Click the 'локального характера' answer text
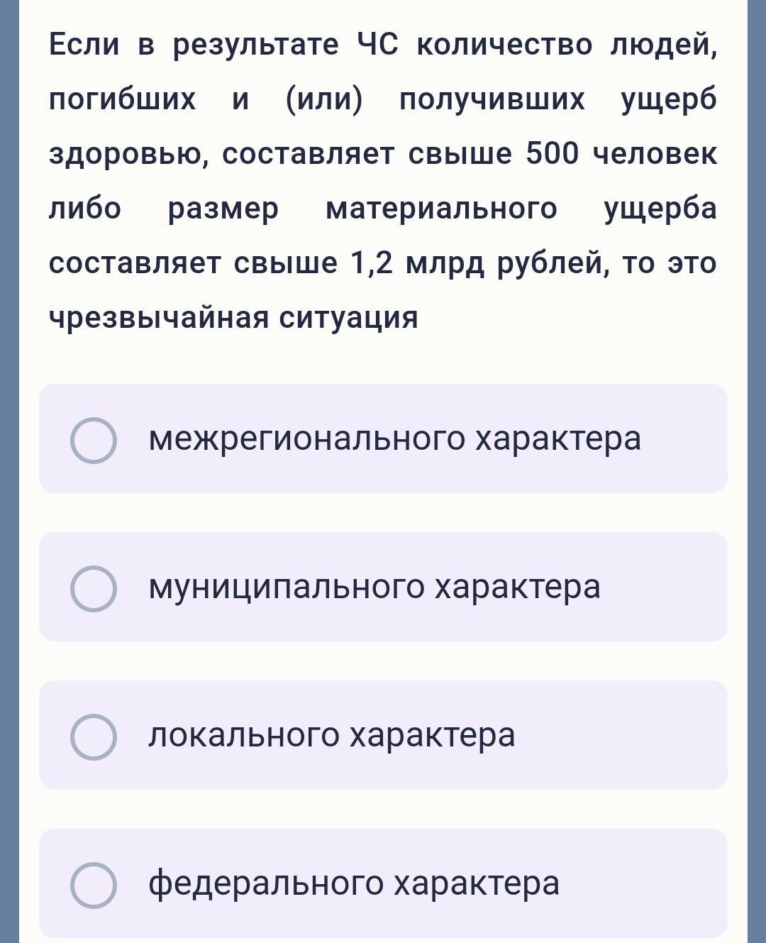 click(331, 735)
